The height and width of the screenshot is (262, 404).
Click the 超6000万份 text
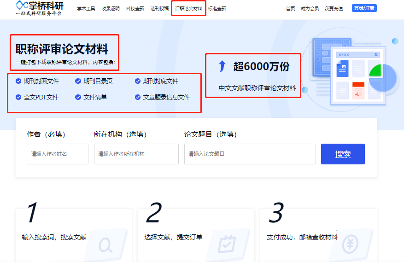tap(261, 66)
